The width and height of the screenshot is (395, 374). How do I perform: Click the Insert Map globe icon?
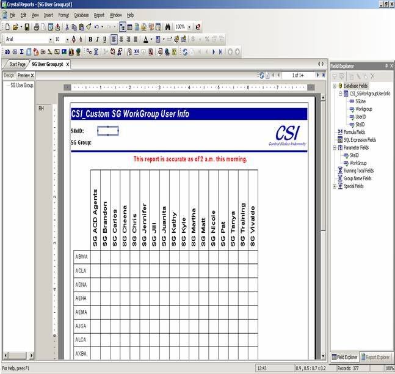[78, 52]
